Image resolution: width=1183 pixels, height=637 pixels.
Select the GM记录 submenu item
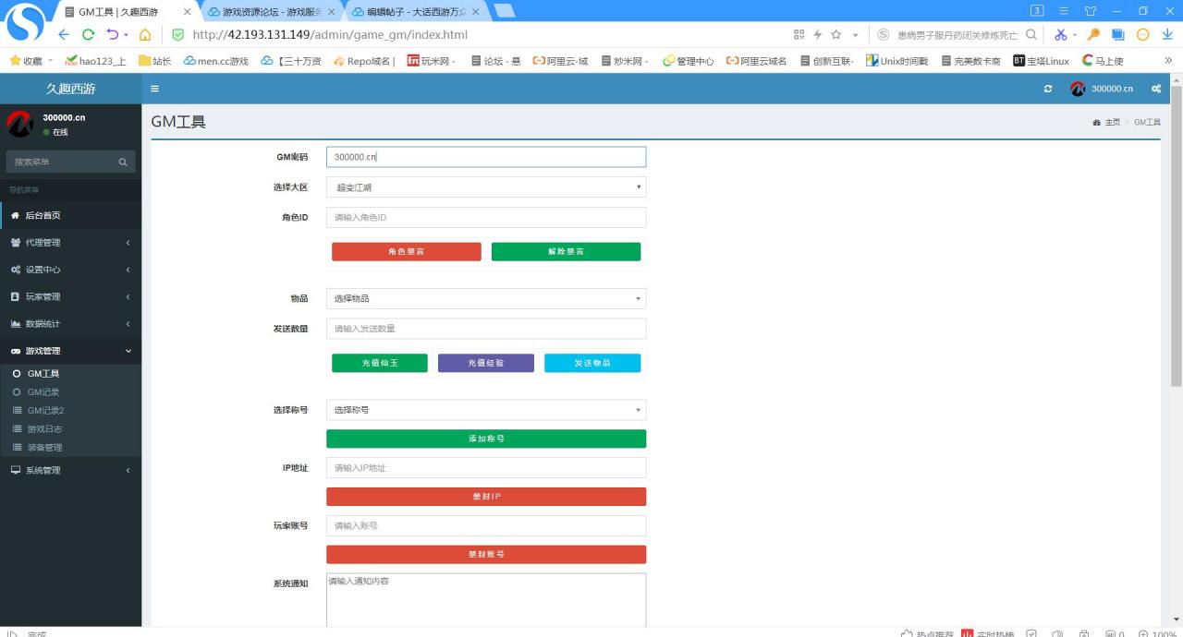(70, 392)
